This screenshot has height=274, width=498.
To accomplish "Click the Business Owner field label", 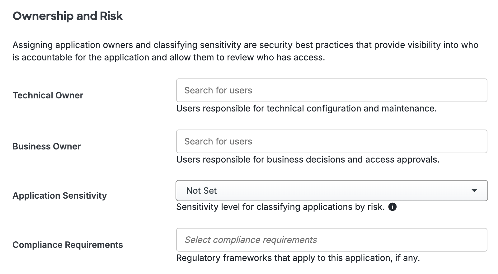I will [x=46, y=146].
